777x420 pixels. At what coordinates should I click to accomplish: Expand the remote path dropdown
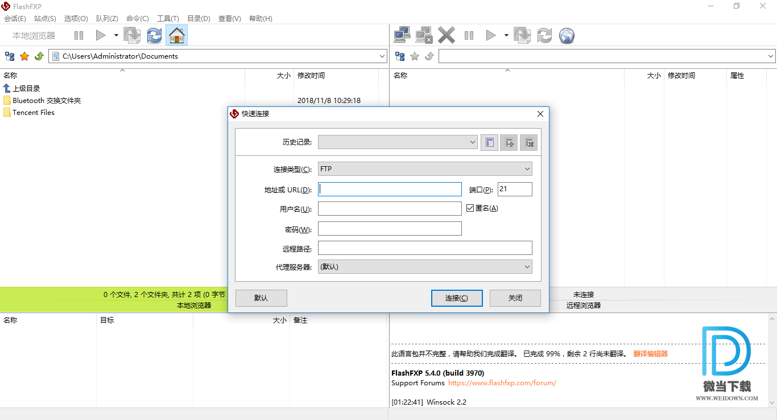pyautogui.click(x=771, y=56)
